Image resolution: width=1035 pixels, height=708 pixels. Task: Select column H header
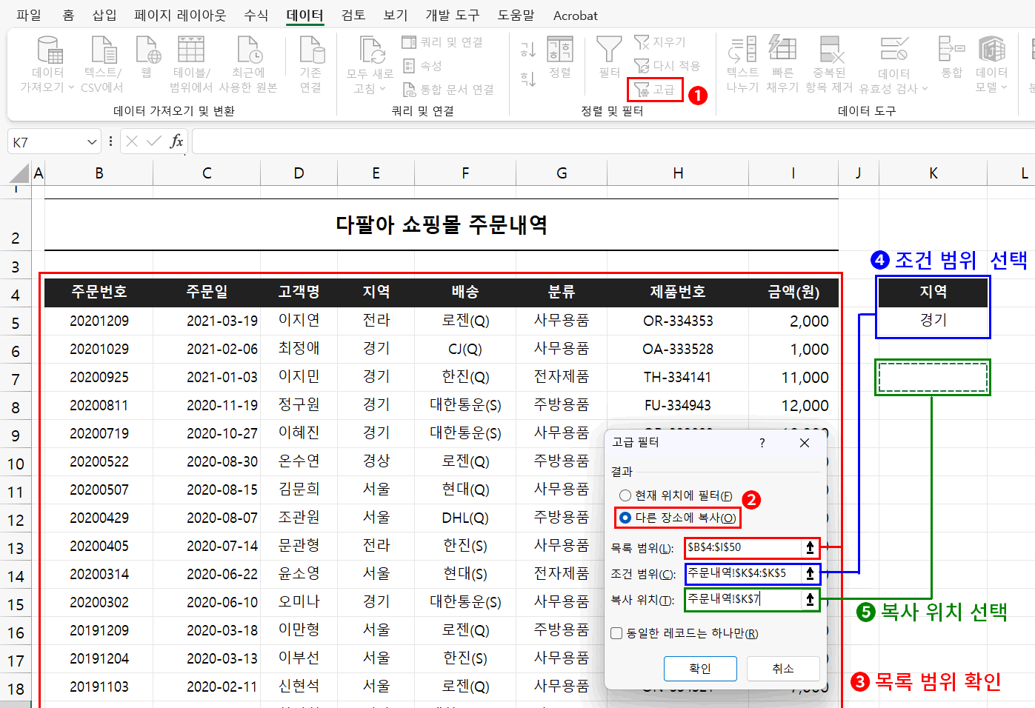point(678,173)
